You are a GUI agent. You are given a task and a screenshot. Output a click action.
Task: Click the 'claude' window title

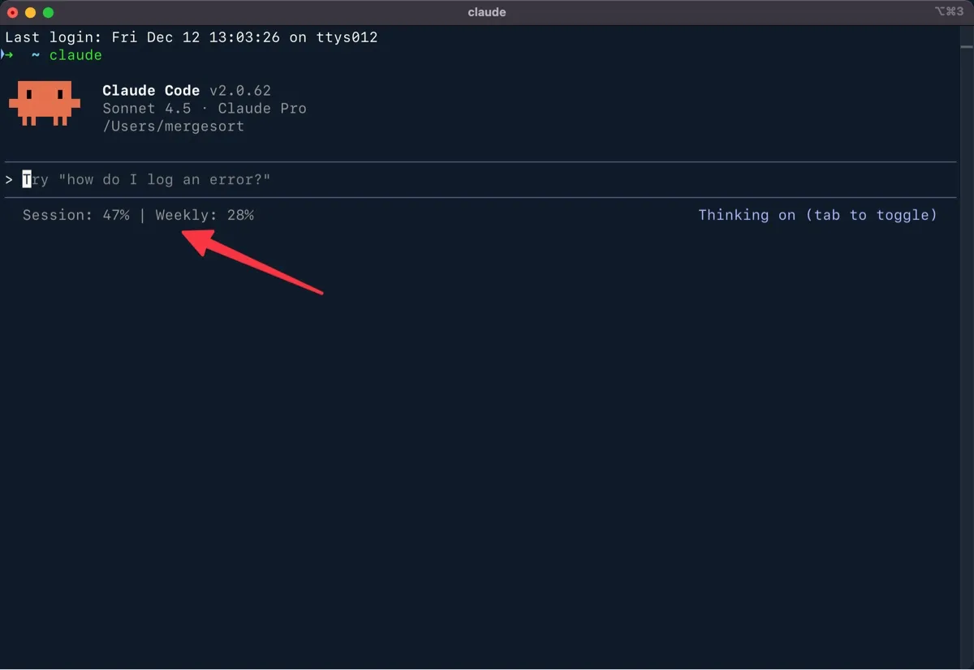click(x=486, y=11)
